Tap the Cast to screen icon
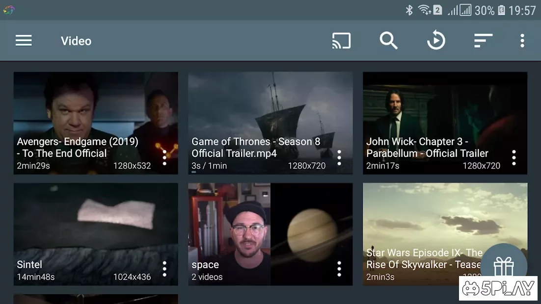This screenshot has width=541, height=304. pos(341,41)
